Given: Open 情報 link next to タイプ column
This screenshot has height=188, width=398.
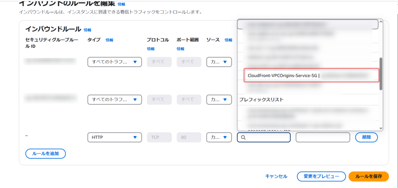Looking at the screenshot, I should (x=110, y=40).
